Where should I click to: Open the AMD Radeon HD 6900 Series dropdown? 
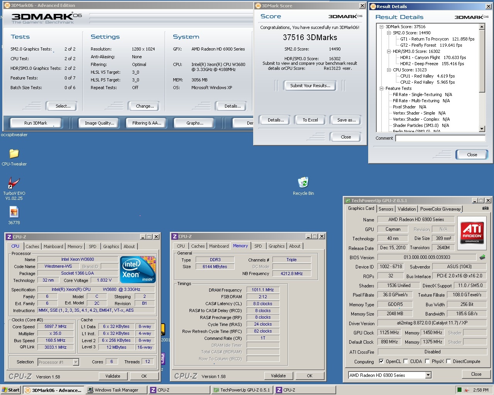point(428,375)
